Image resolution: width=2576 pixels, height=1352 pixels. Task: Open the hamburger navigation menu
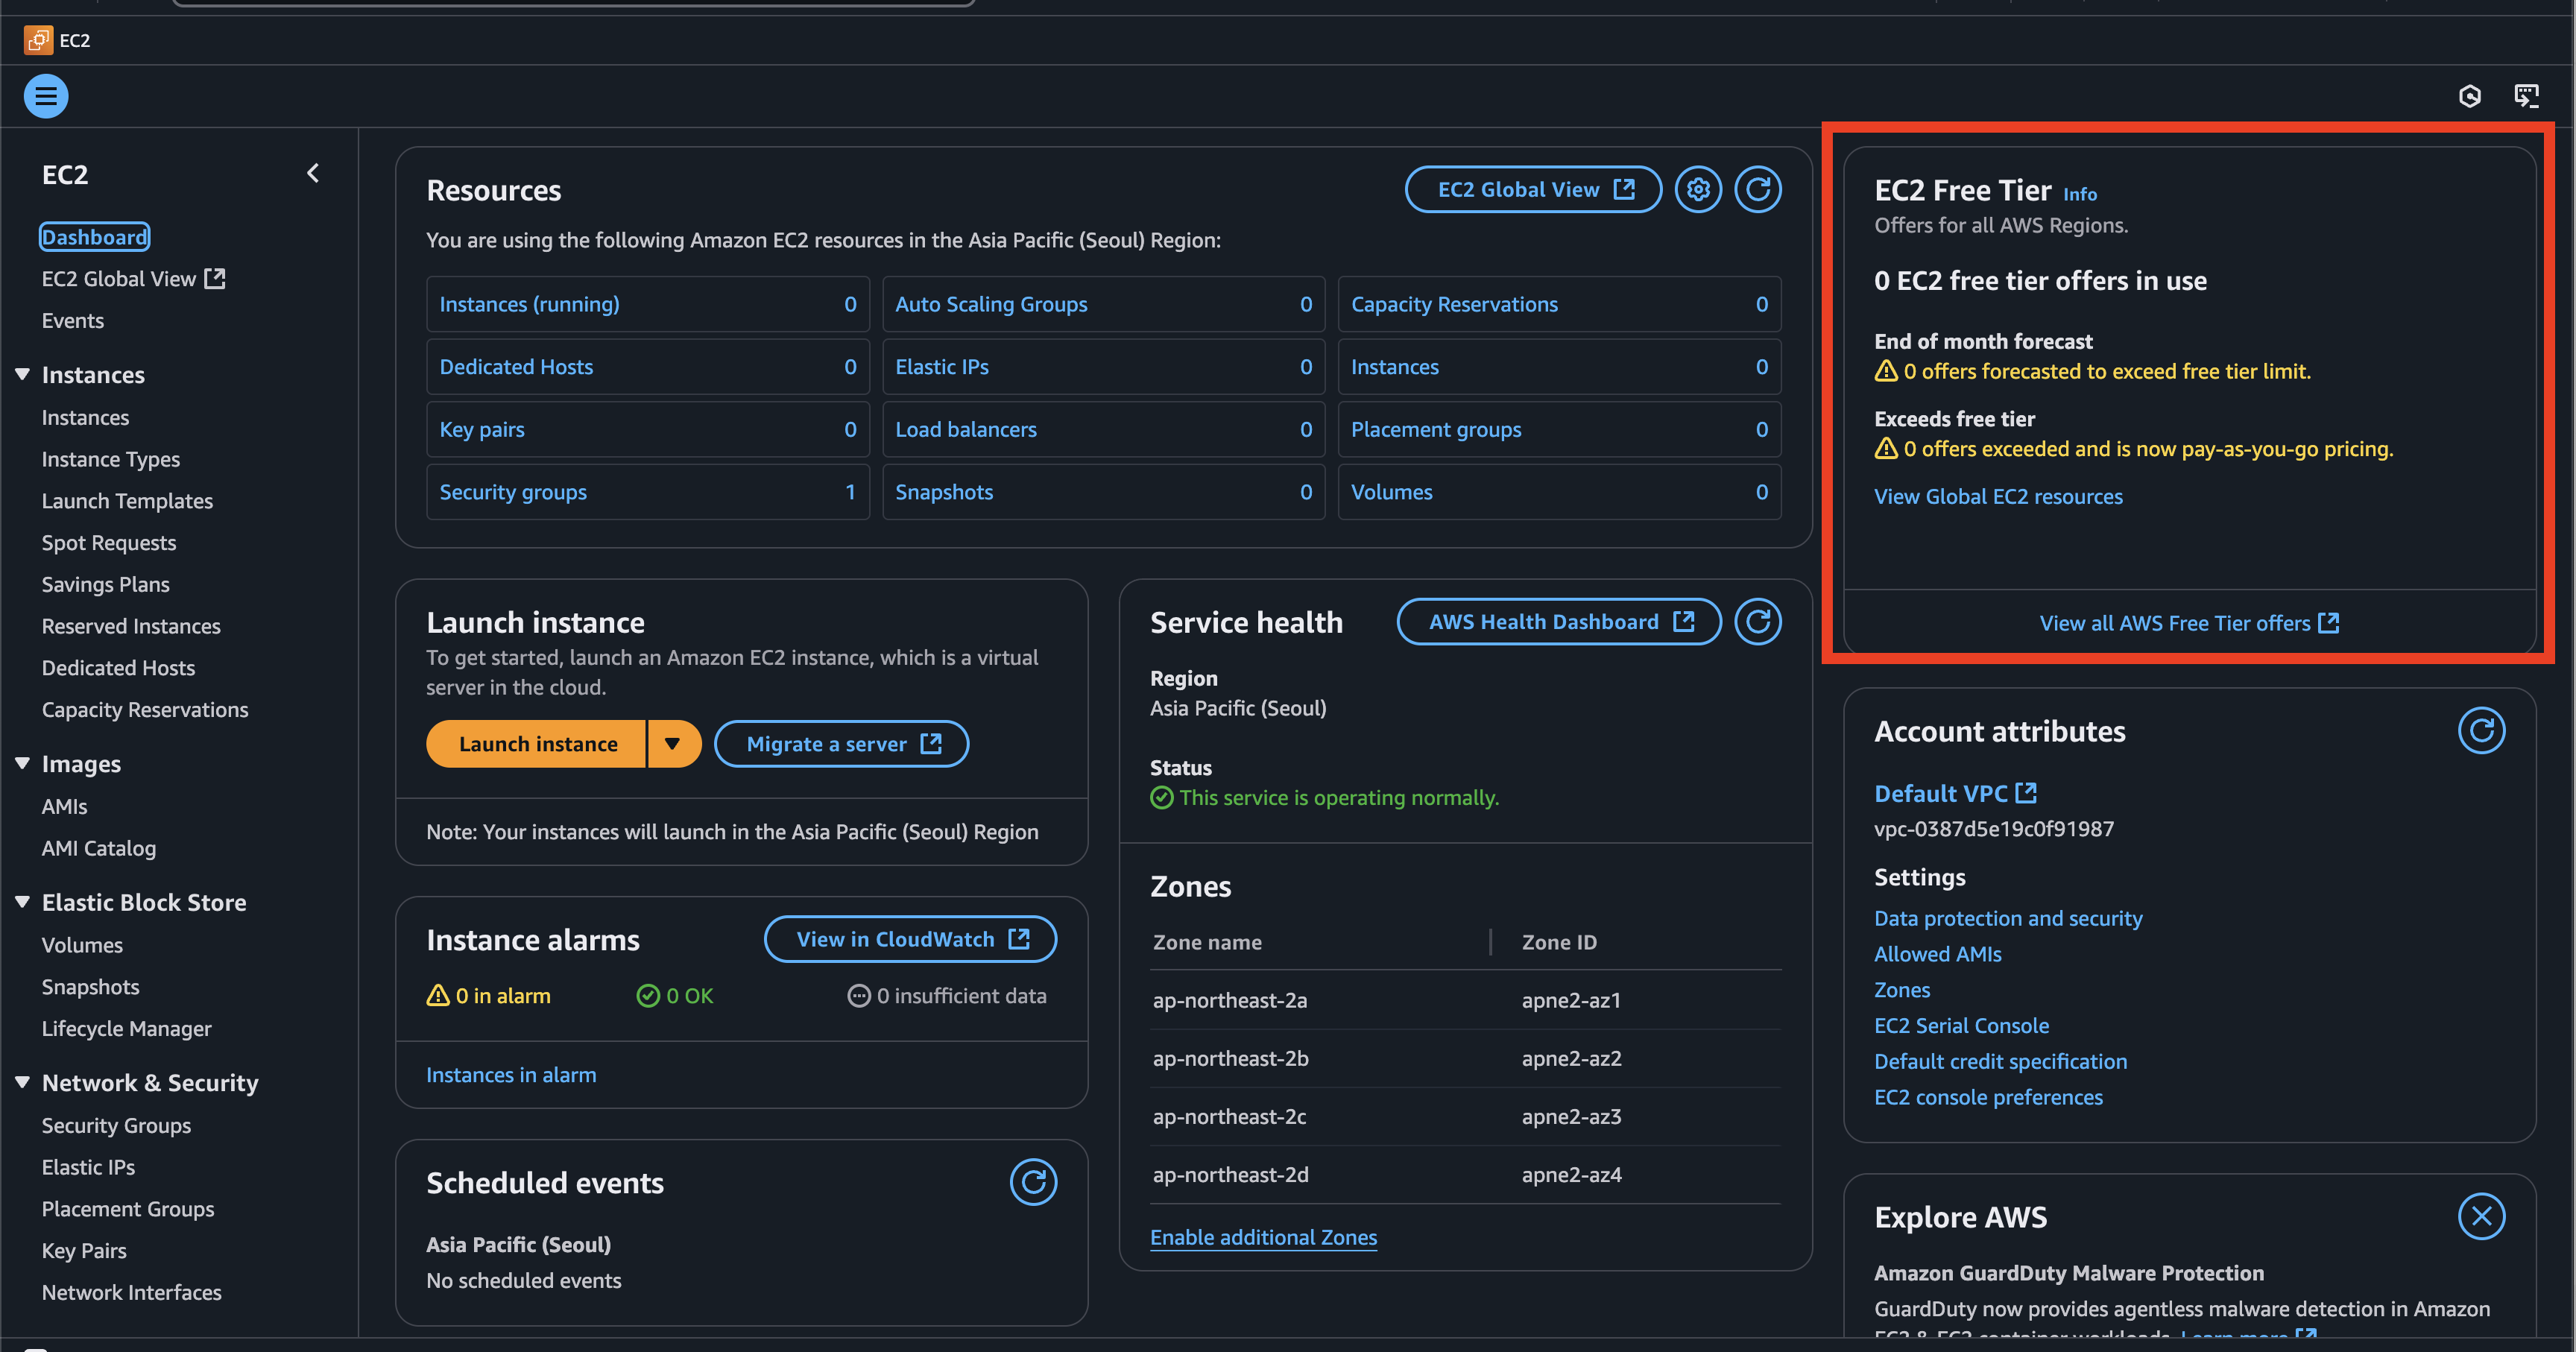[x=46, y=96]
